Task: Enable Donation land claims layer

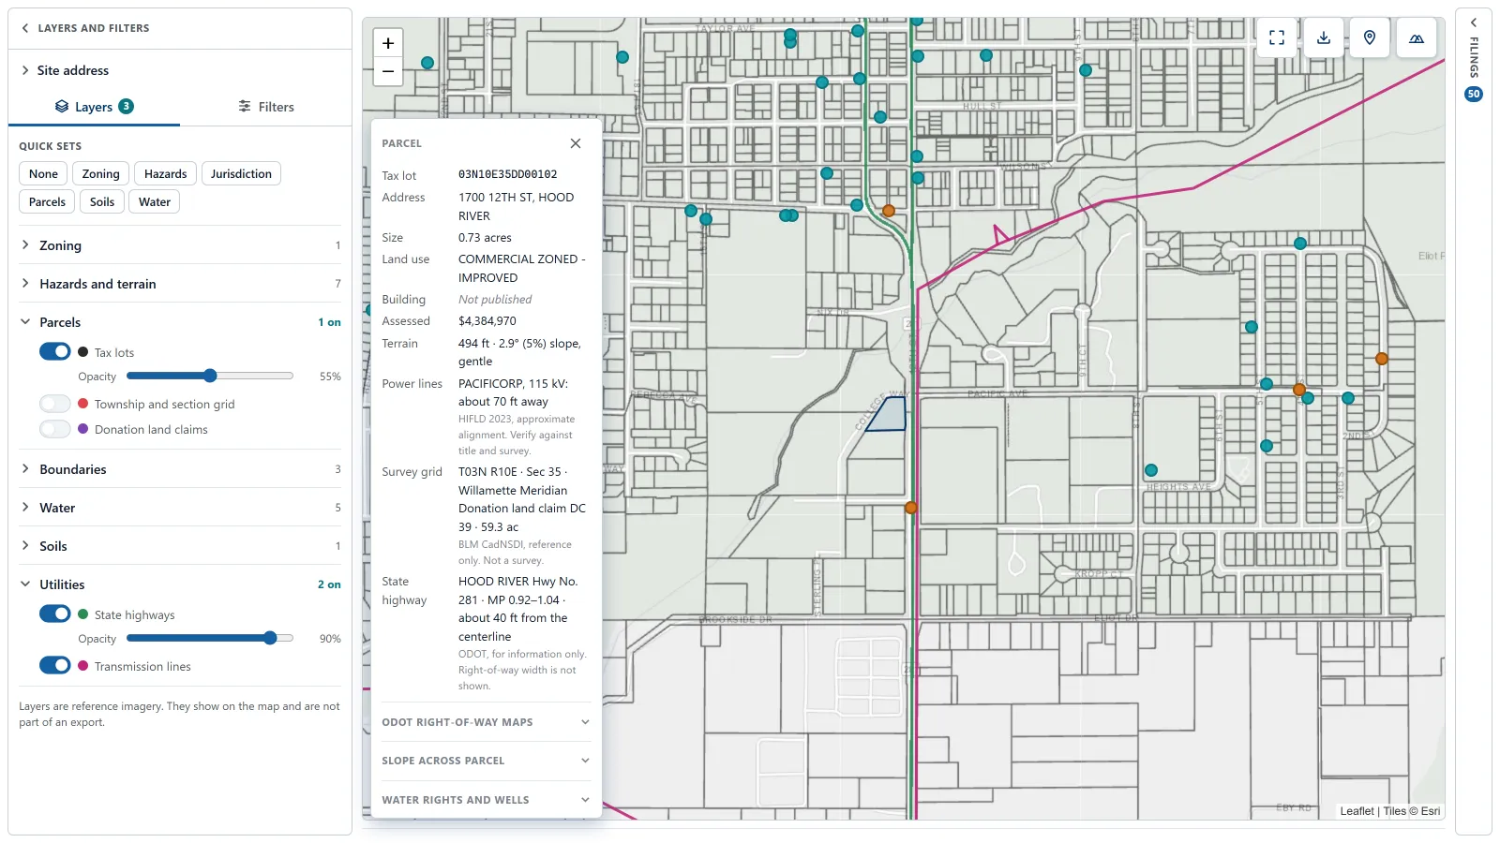Action: click(55, 429)
